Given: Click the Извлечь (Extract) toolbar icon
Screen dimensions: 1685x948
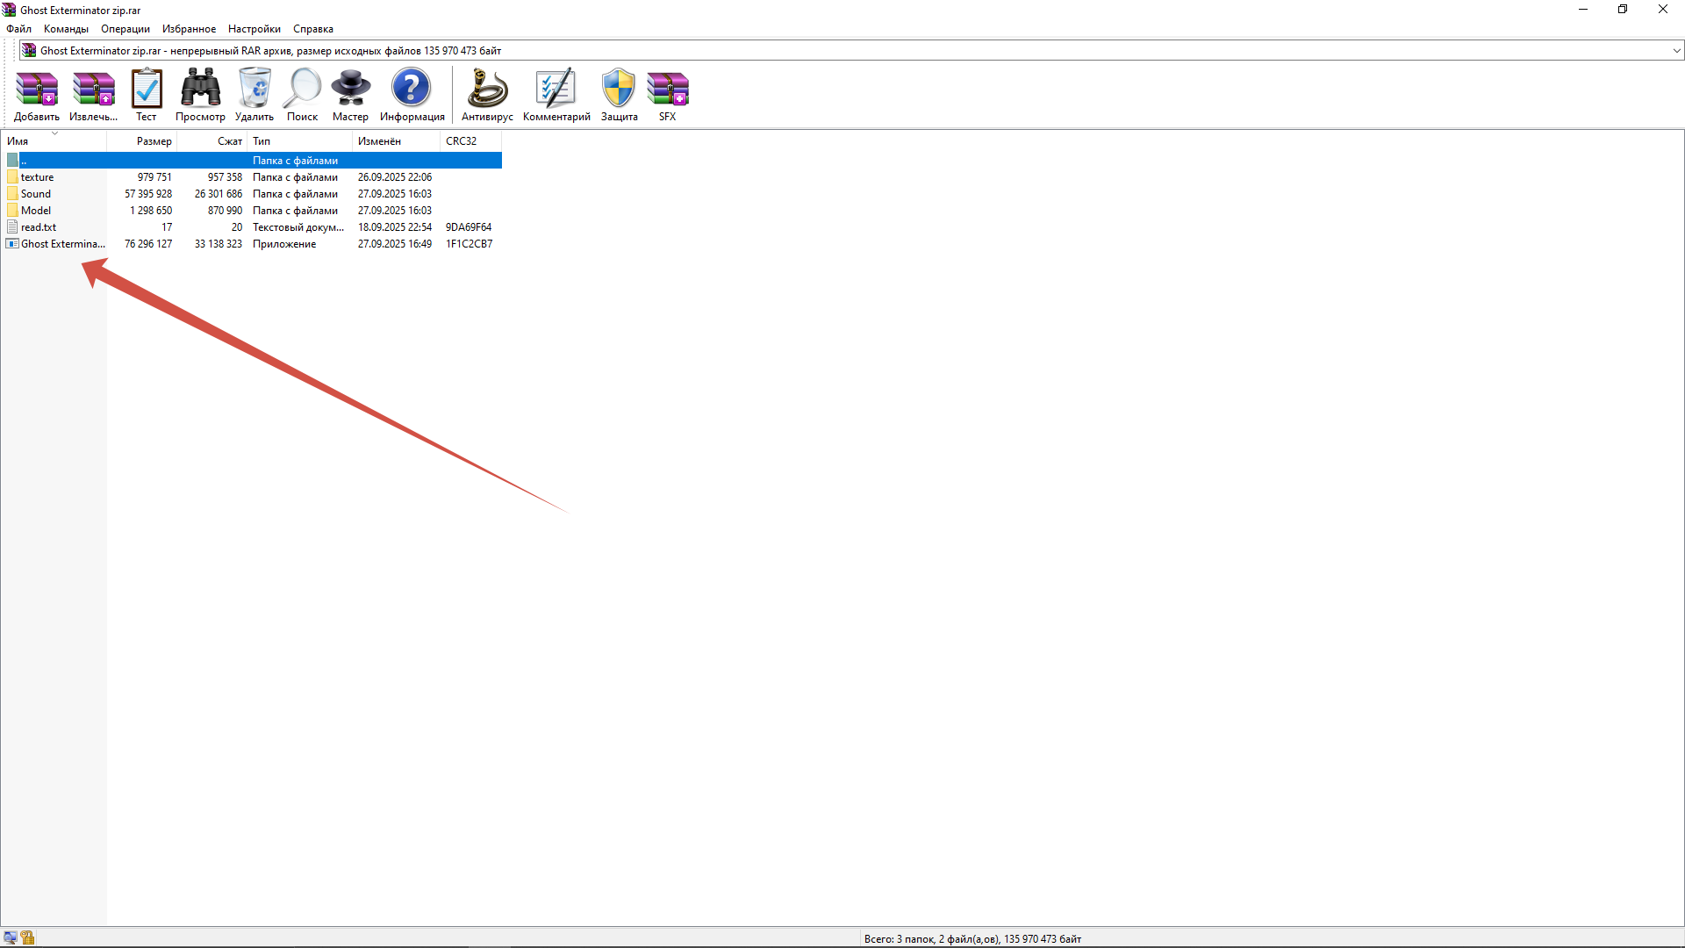Looking at the screenshot, I should click(x=93, y=95).
